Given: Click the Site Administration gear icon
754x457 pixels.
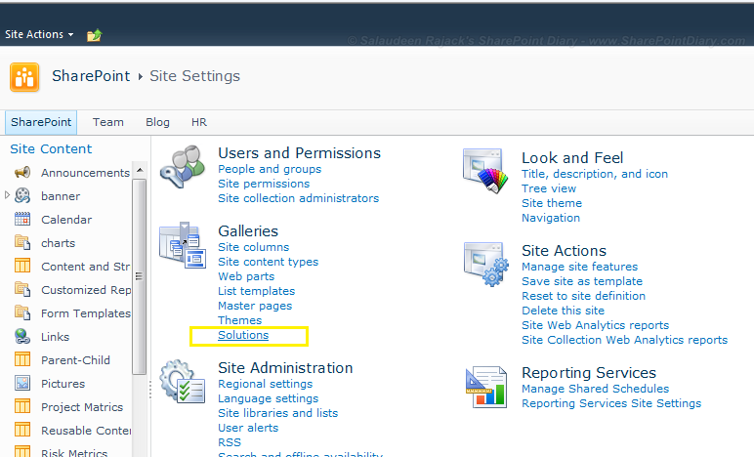Looking at the screenshot, I should (183, 382).
